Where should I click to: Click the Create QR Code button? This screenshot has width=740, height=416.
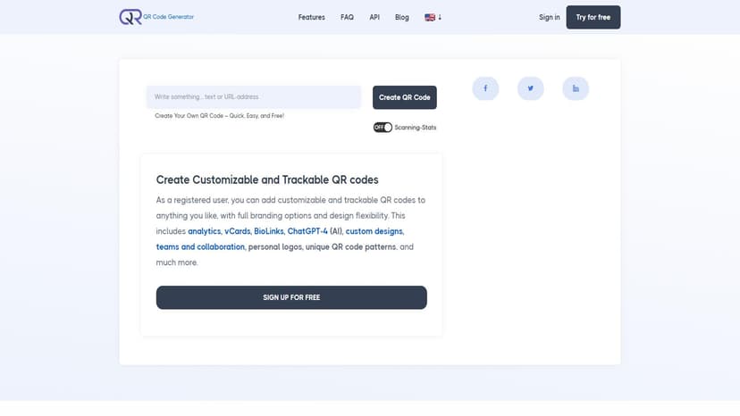tap(405, 97)
